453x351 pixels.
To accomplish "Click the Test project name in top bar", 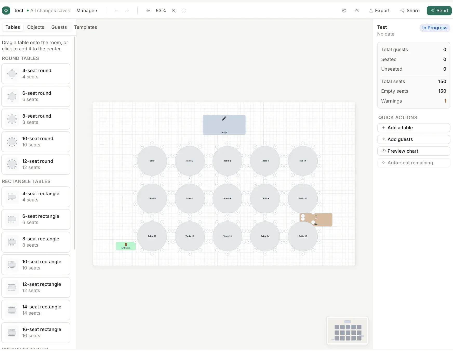I will (x=18, y=11).
